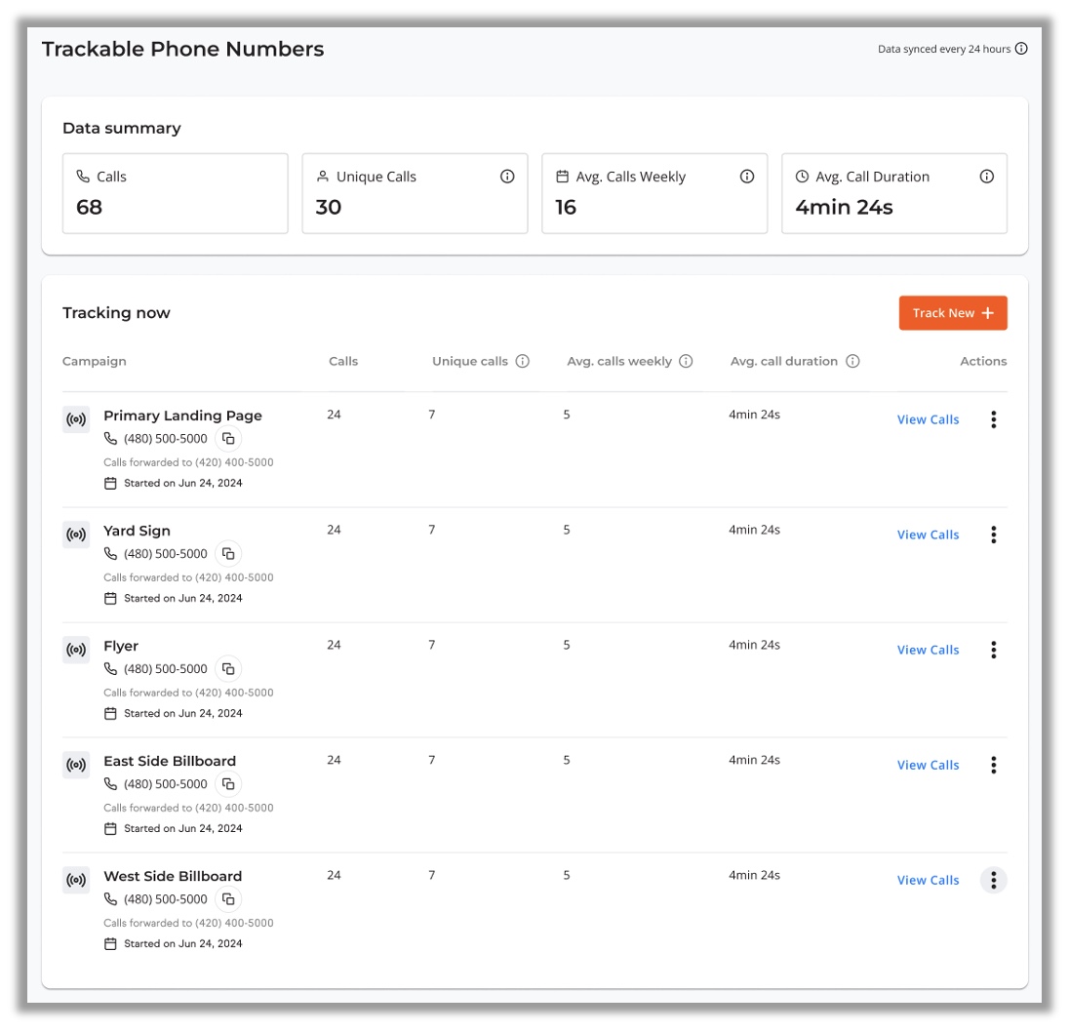
Task: Open the more actions menu for Flyer
Action: tap(993, 650)
